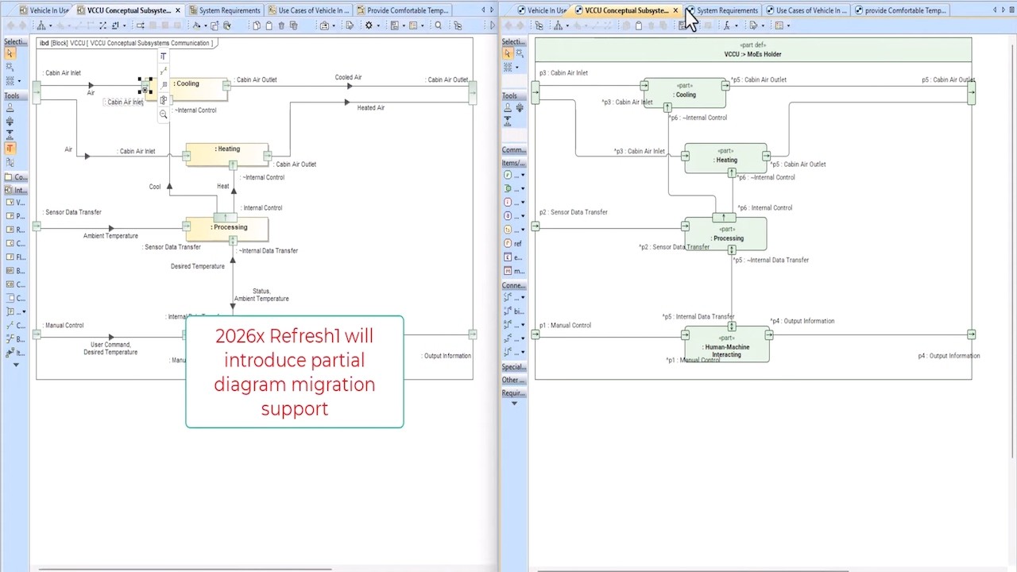Select the 'Co...' folder item in left palette
The height and width of the screenshot is (572, 1017).
click(x=16, y=177)
